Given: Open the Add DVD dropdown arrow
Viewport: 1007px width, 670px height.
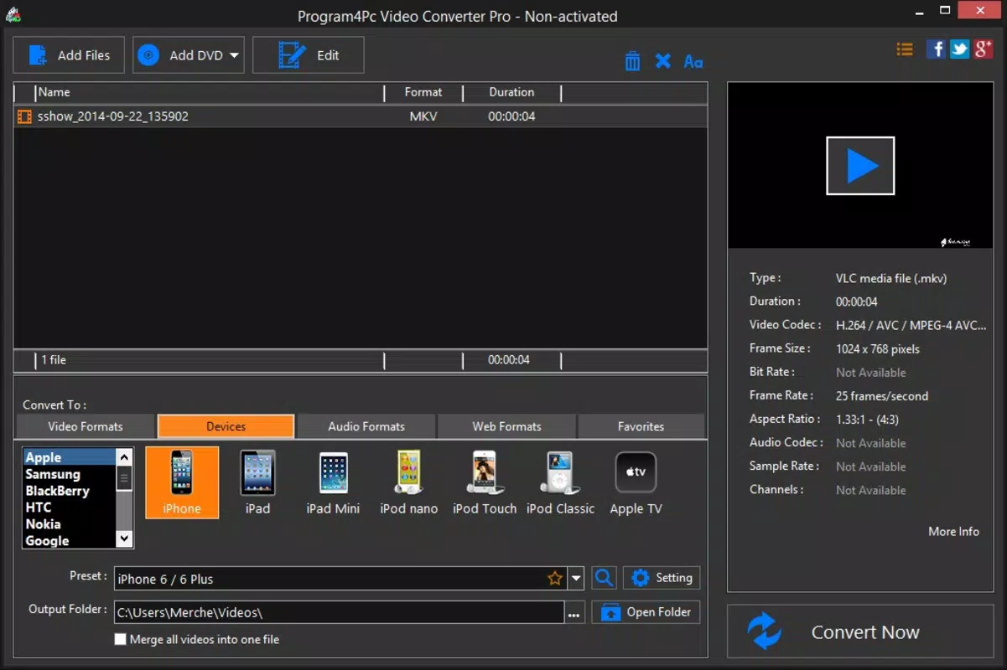Looking at the screenshot, I should tap(234, 56).
